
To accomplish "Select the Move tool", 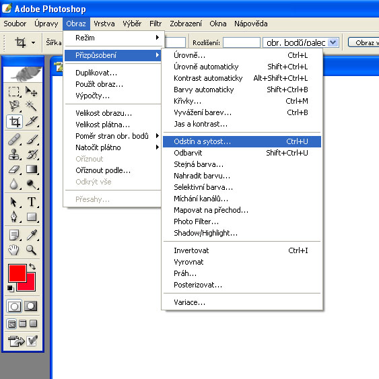I will [32, 92].
